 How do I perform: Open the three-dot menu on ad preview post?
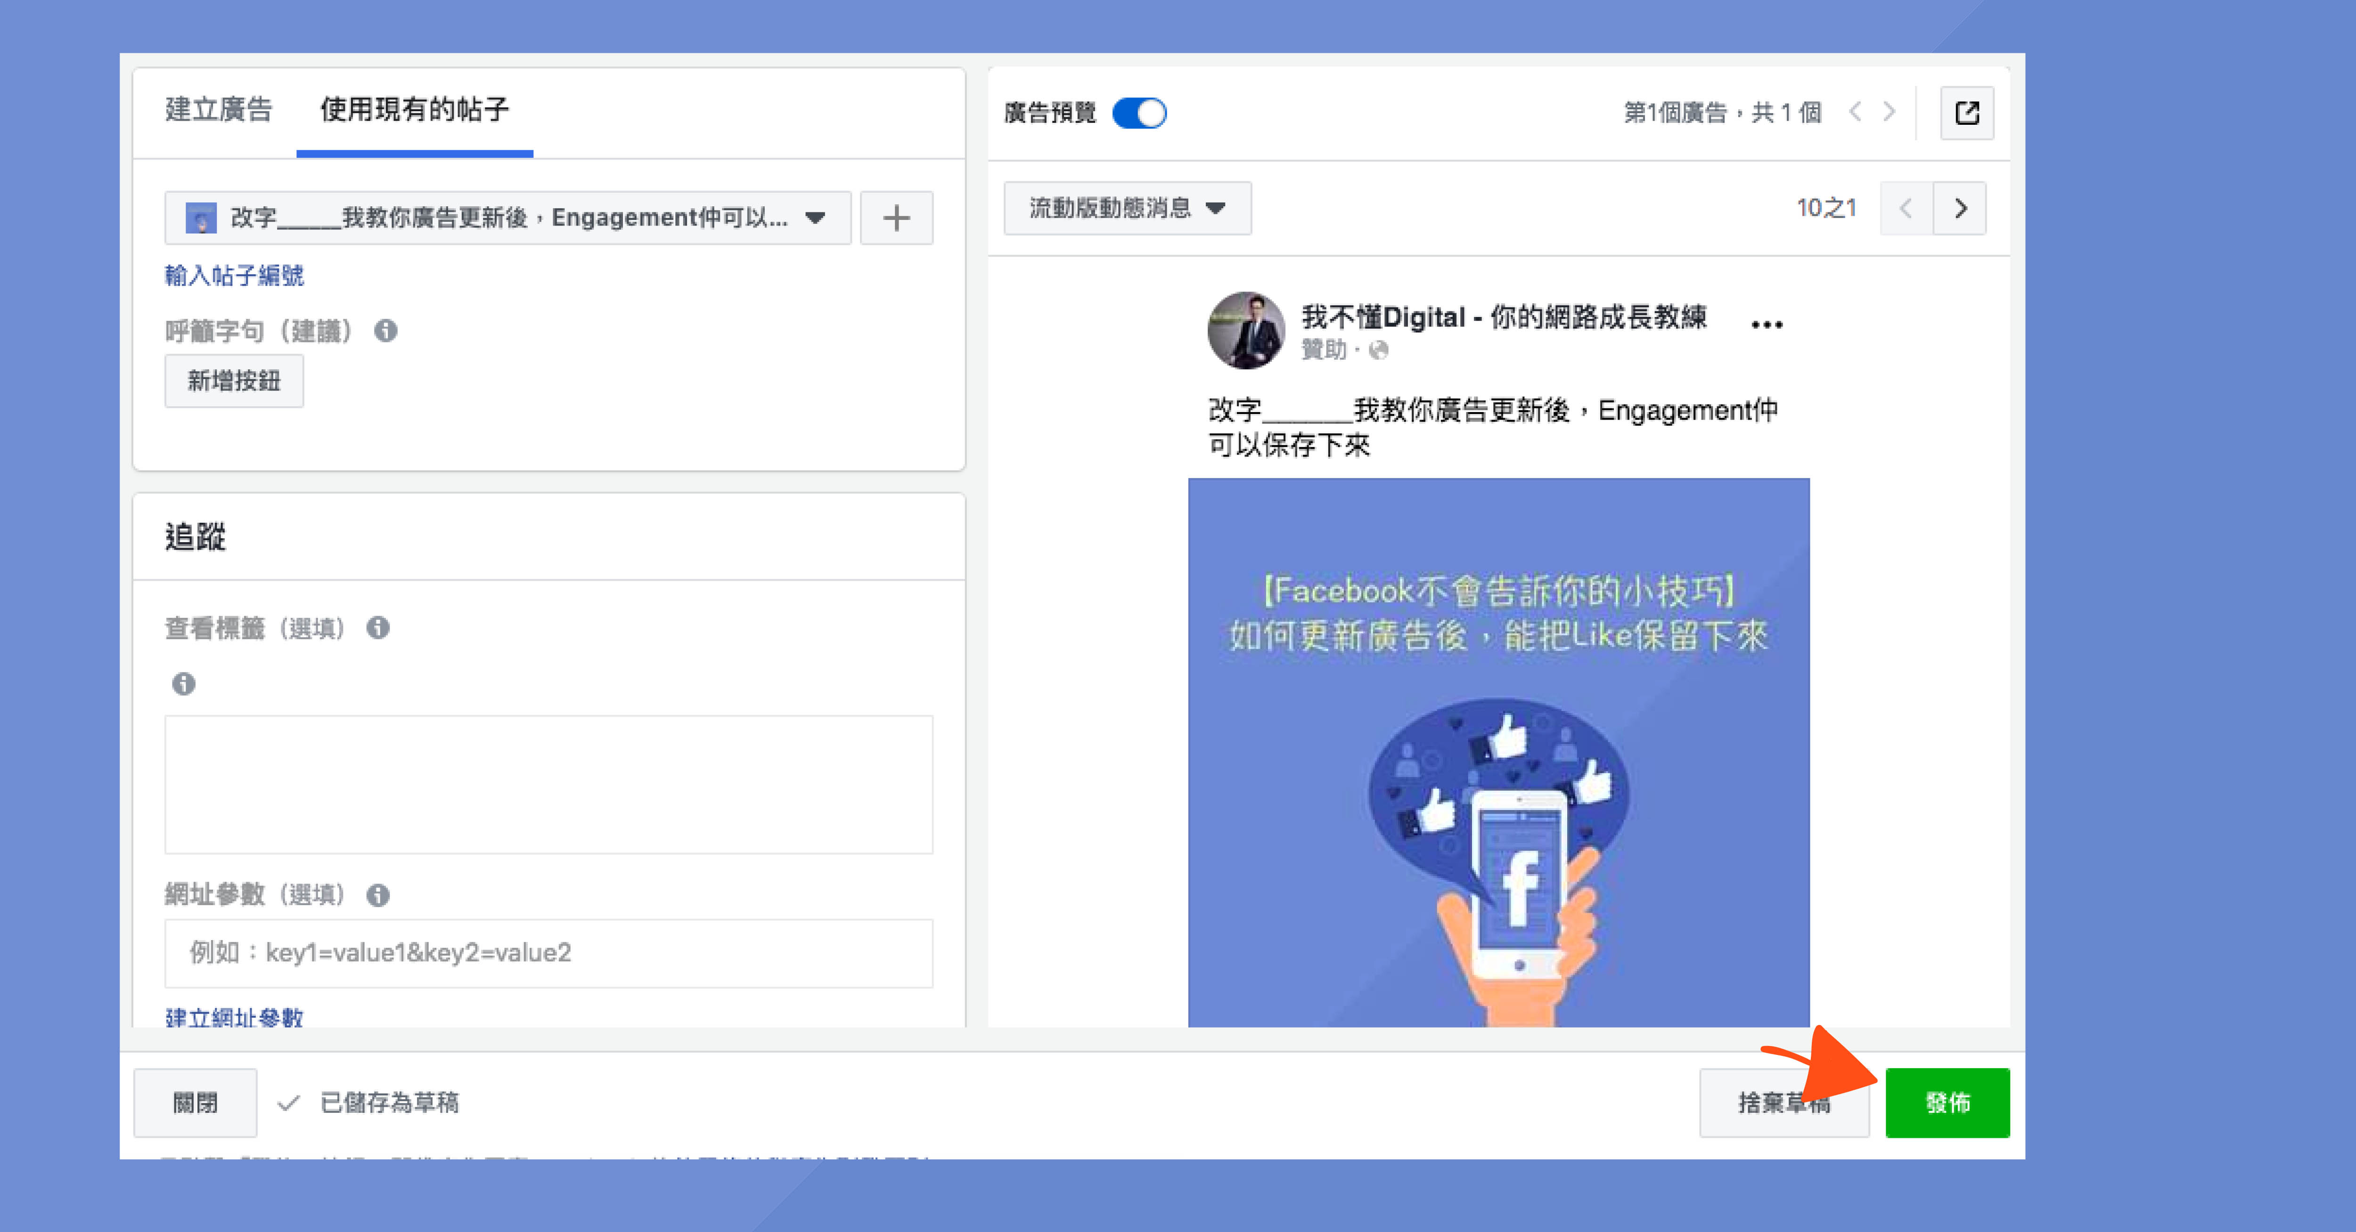click(x=1766, y=324)
